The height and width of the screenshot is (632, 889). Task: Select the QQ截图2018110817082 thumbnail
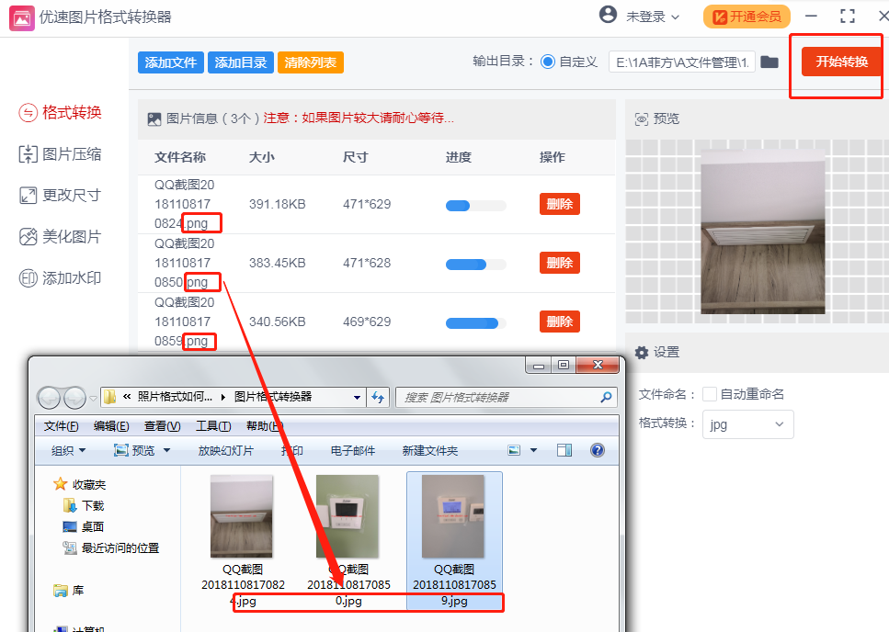point(242,516)
